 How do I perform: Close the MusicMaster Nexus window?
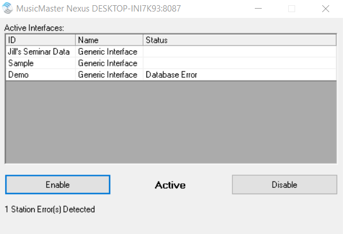326,9
